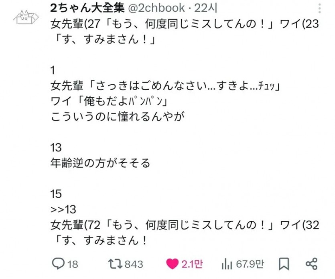The image size is (335, 279).
Task: Open the reply speech bubble icon
Action: point(58,264)
